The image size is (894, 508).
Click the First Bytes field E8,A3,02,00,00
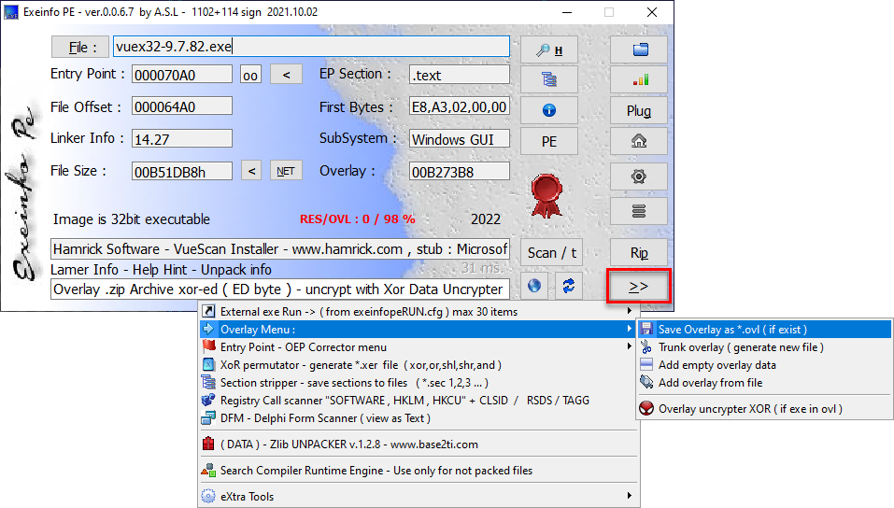[459, 106]
